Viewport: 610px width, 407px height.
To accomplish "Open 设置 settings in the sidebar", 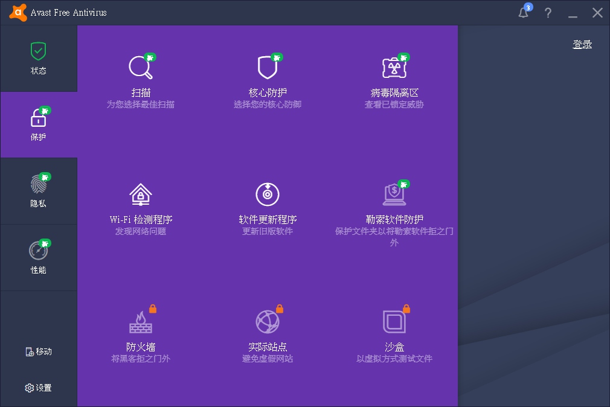I will (39, 388).
